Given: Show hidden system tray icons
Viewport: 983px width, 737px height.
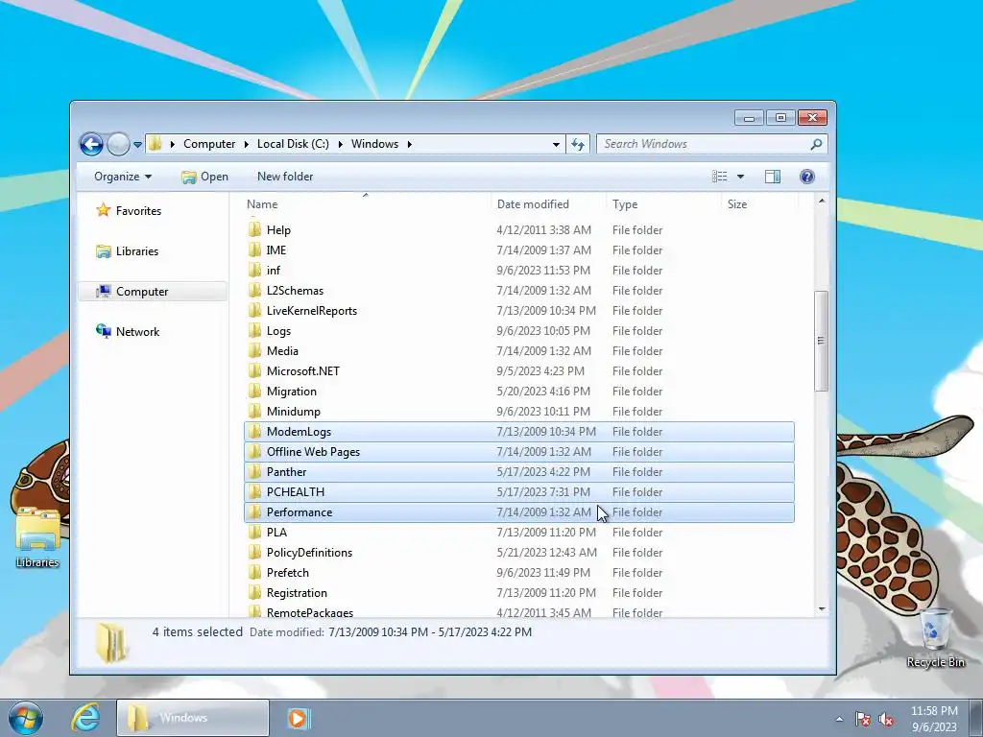Looking at the screenshot, I should (839, 719).
